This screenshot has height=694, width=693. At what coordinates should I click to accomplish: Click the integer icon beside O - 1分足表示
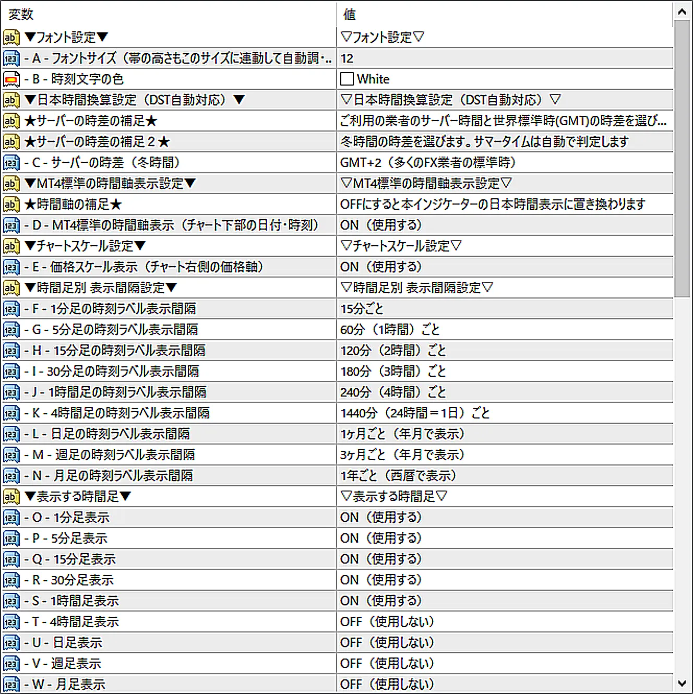click(x=11, y=518)
